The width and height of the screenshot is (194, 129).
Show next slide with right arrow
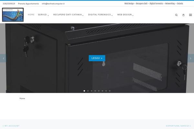pyautogui.click(x=191, y=58)
